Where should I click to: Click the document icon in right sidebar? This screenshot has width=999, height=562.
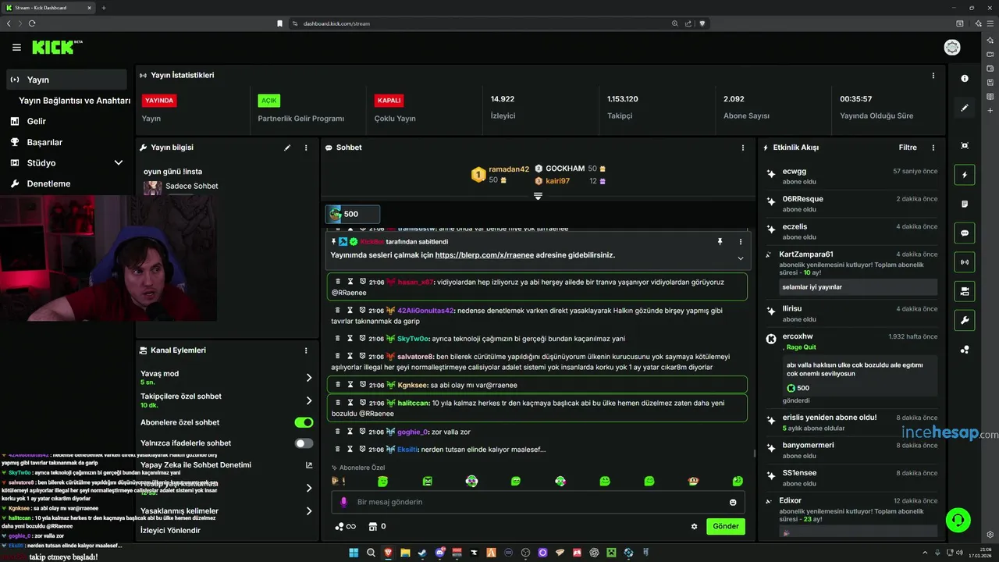965,204
